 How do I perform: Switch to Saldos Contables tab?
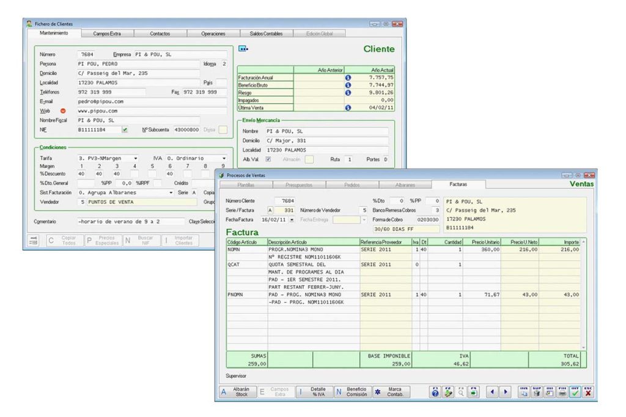tap(267, 34)
